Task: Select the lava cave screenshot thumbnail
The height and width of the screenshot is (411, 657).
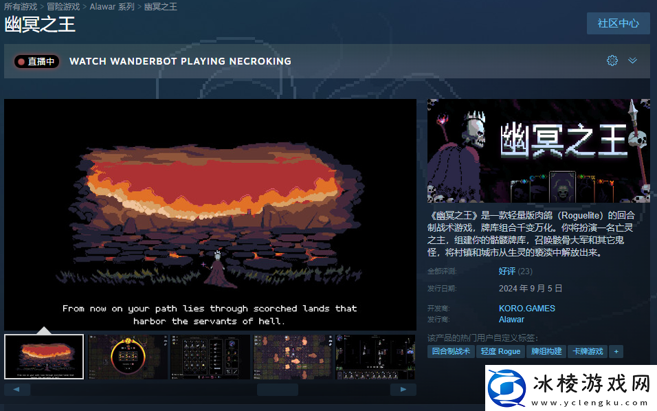Action: [44, 357]
